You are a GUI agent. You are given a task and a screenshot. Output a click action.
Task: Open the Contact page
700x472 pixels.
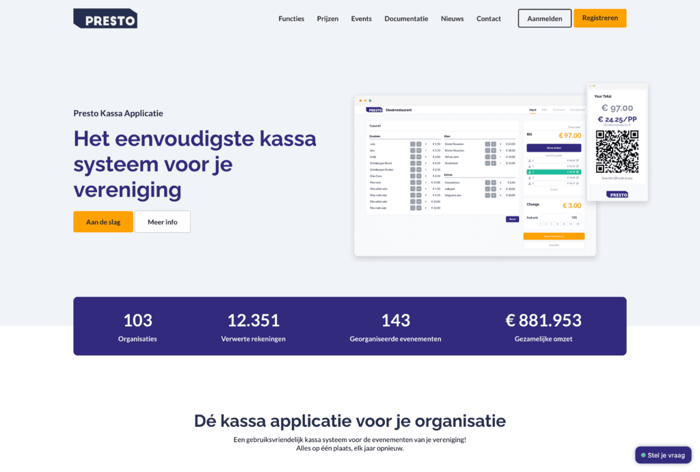[x=488, y=18]
